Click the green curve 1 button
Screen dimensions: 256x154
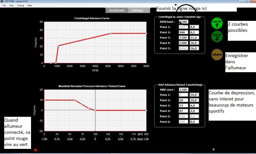(217, 23)
